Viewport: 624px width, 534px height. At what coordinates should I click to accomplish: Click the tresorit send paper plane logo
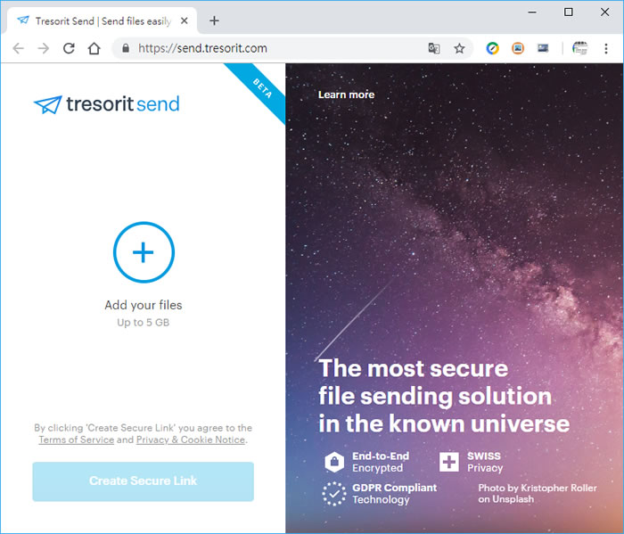tap(48, 104)
